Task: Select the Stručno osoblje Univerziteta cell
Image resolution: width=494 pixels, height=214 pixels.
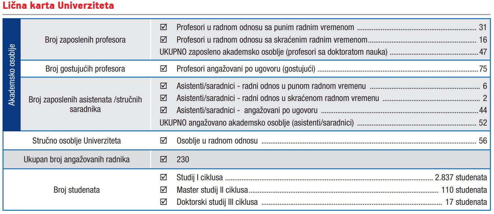Action: tap(76, 141)
